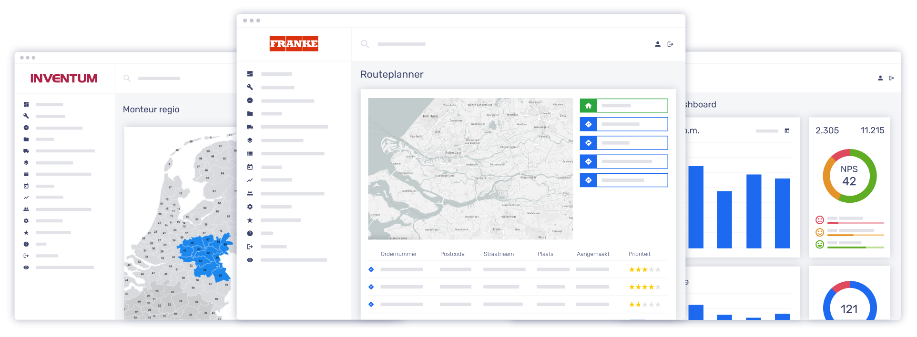Select the first blue route stop field

tap(623, 124)
